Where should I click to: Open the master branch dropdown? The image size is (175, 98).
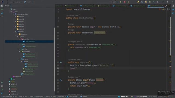(x=28, y=2)
